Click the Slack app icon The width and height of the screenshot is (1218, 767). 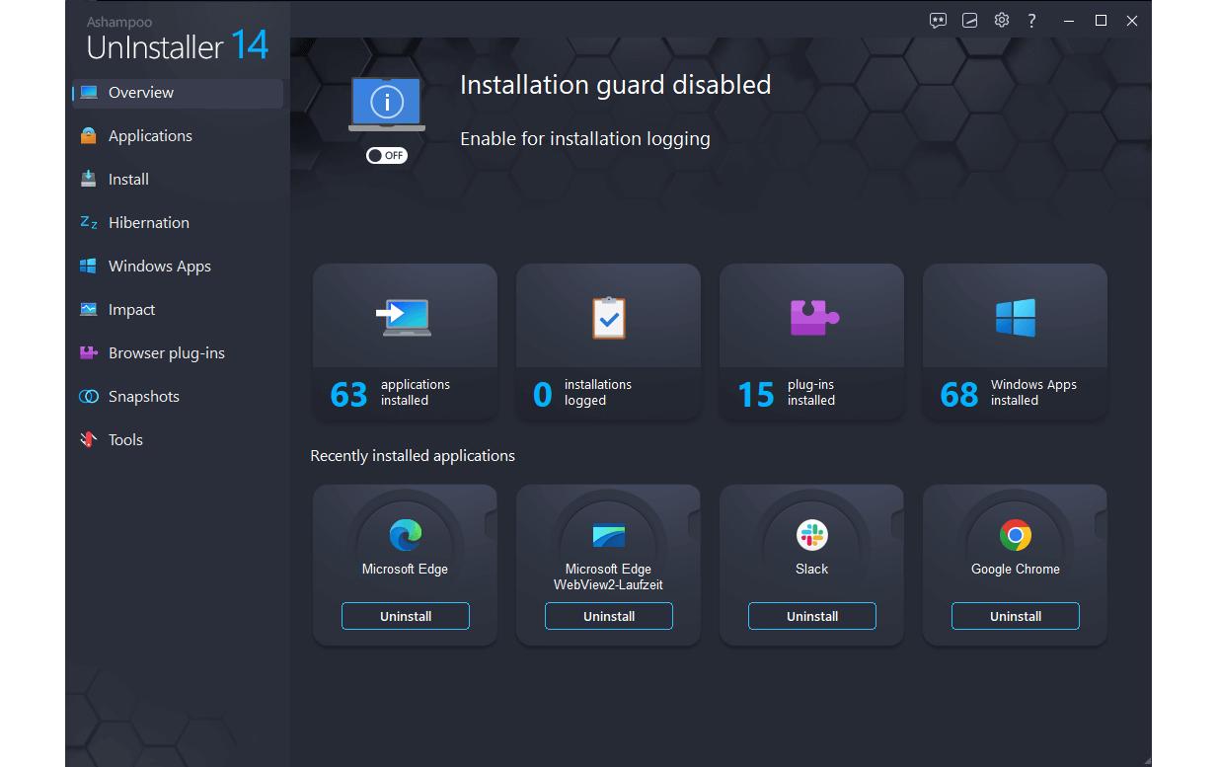[x=811, y=535]
